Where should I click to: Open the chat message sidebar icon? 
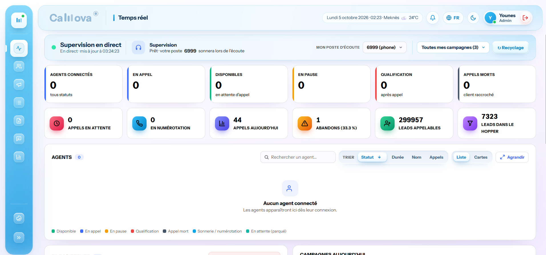[19, 139]
